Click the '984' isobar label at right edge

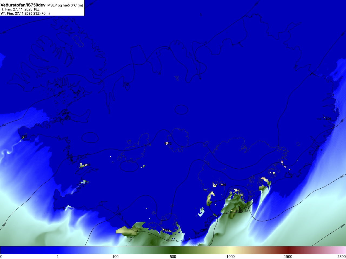point(342,121)
